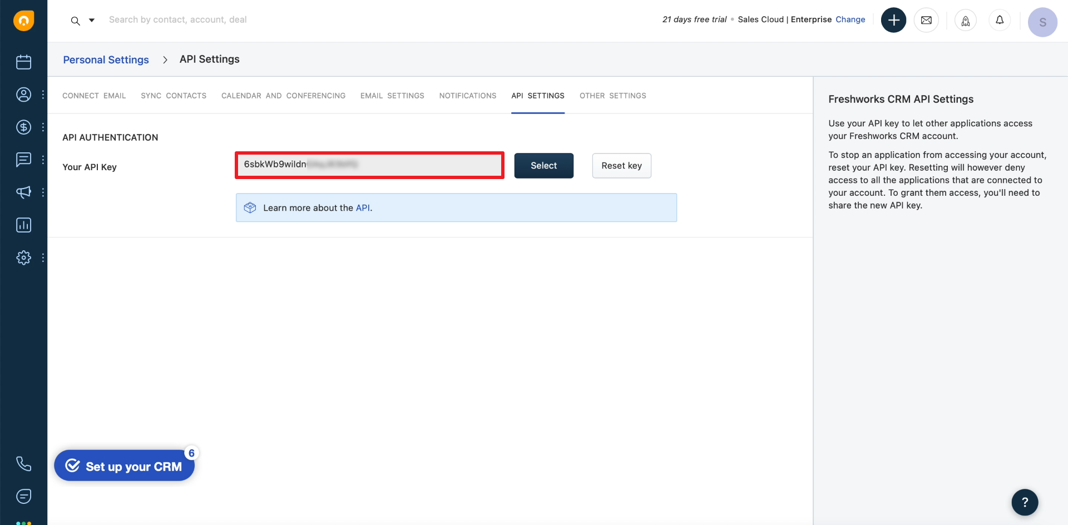The height and width of the screenshot is (525, 1068).
Task: Click the Reset key button
Action: click(621, 166)
